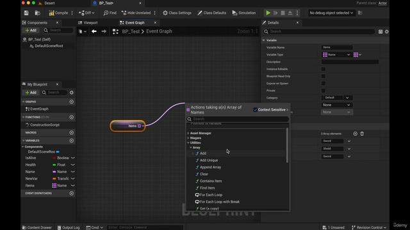Focus the actions menu search field
Viewport: 410px width, 230px height.
pos(238,119)
